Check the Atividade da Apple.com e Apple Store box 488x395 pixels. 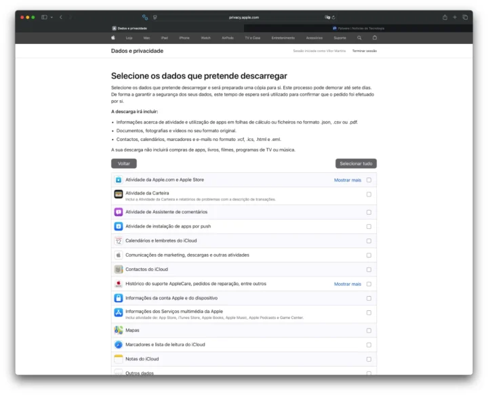(x=369, y=180)
